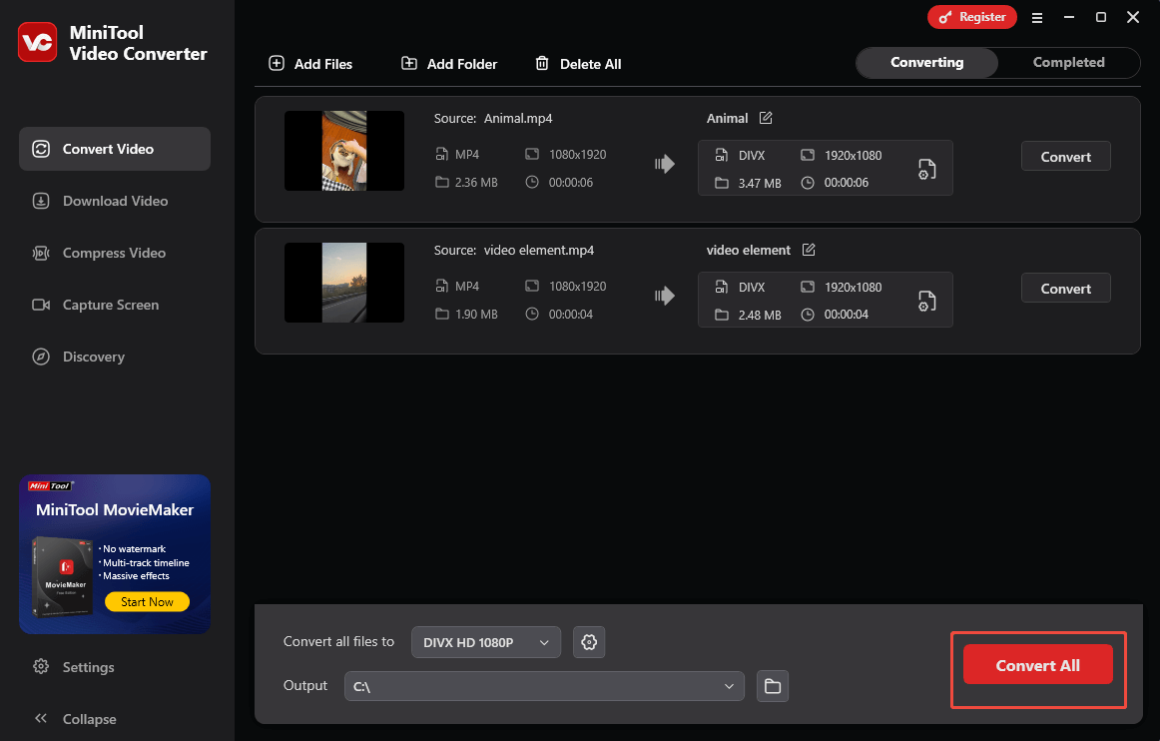The image size is (1160, 741).
Task: Open the hamburger menu
Action: (1037, 17)
